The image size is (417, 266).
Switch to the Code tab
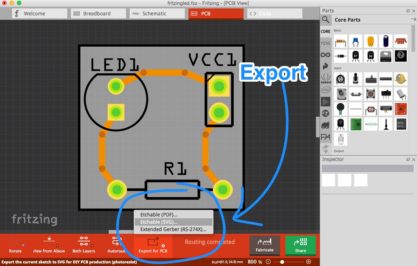tap(275, 14)
